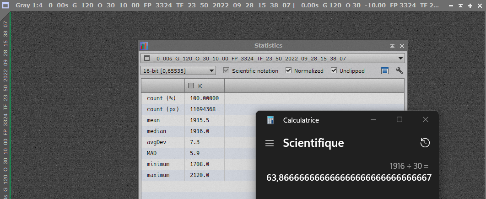The image size is (486, 199).
Task: Click the blue statistics list options icon
Action: (x=385, y=70)
